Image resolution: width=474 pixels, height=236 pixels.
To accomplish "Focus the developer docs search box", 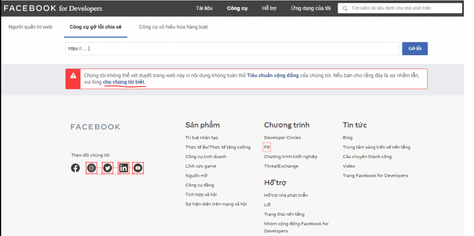I will coord(400,8).
